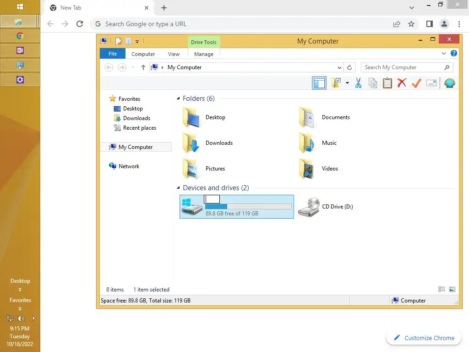Open the Manage ribbon tab
Viewport: 469px width, 352px height.
204,54
